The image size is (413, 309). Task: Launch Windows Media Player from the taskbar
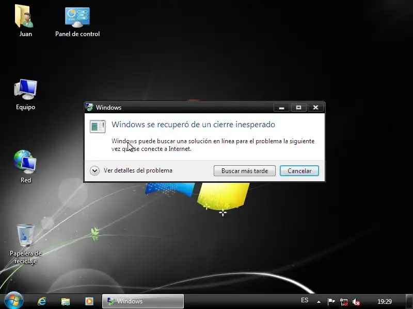89,301
